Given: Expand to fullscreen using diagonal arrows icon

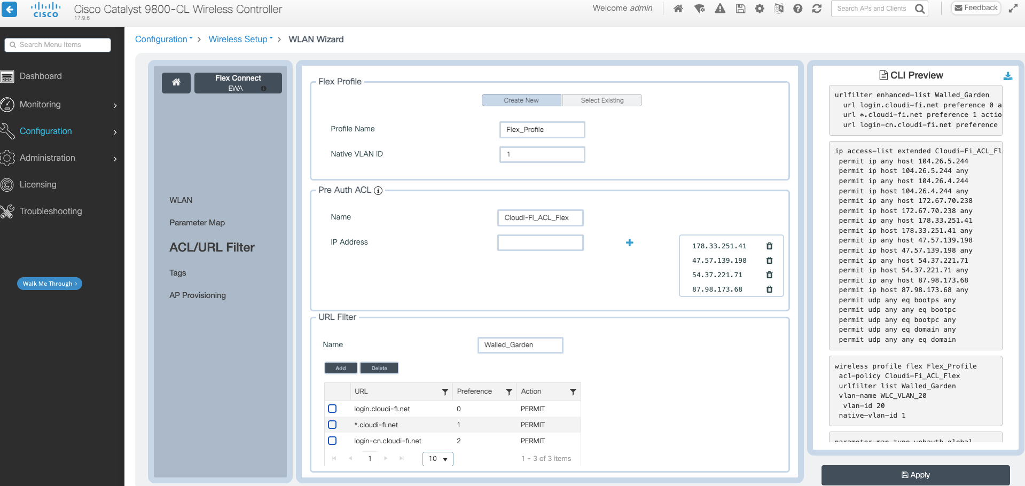Looking at the screenshot, I should 1013,9.
